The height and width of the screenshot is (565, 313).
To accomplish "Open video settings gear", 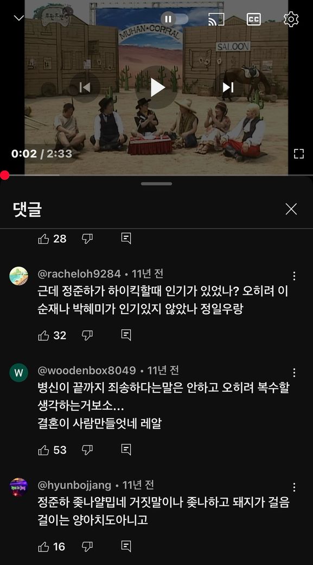I will (291, 19).
